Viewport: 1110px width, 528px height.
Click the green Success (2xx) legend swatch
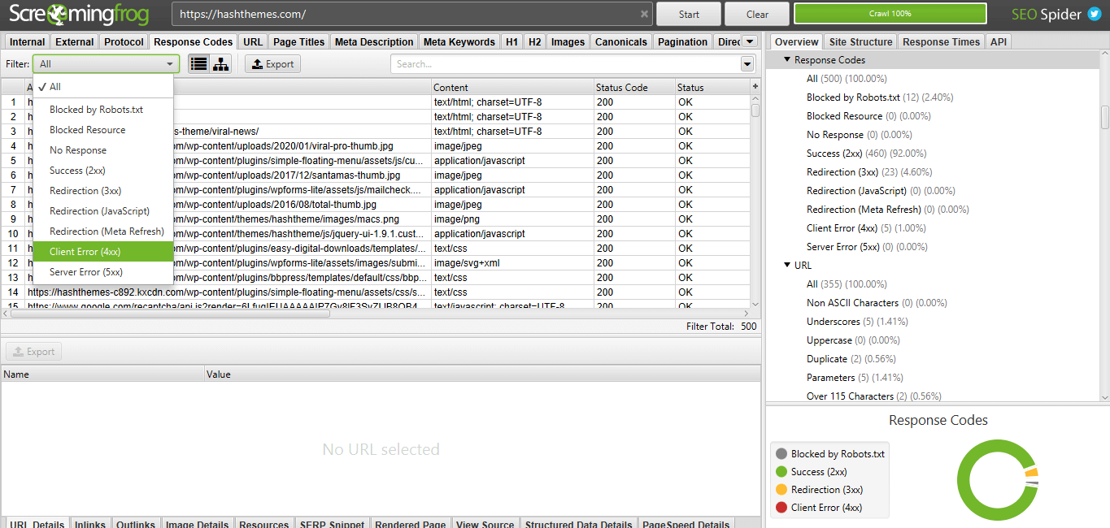point(781,472)
